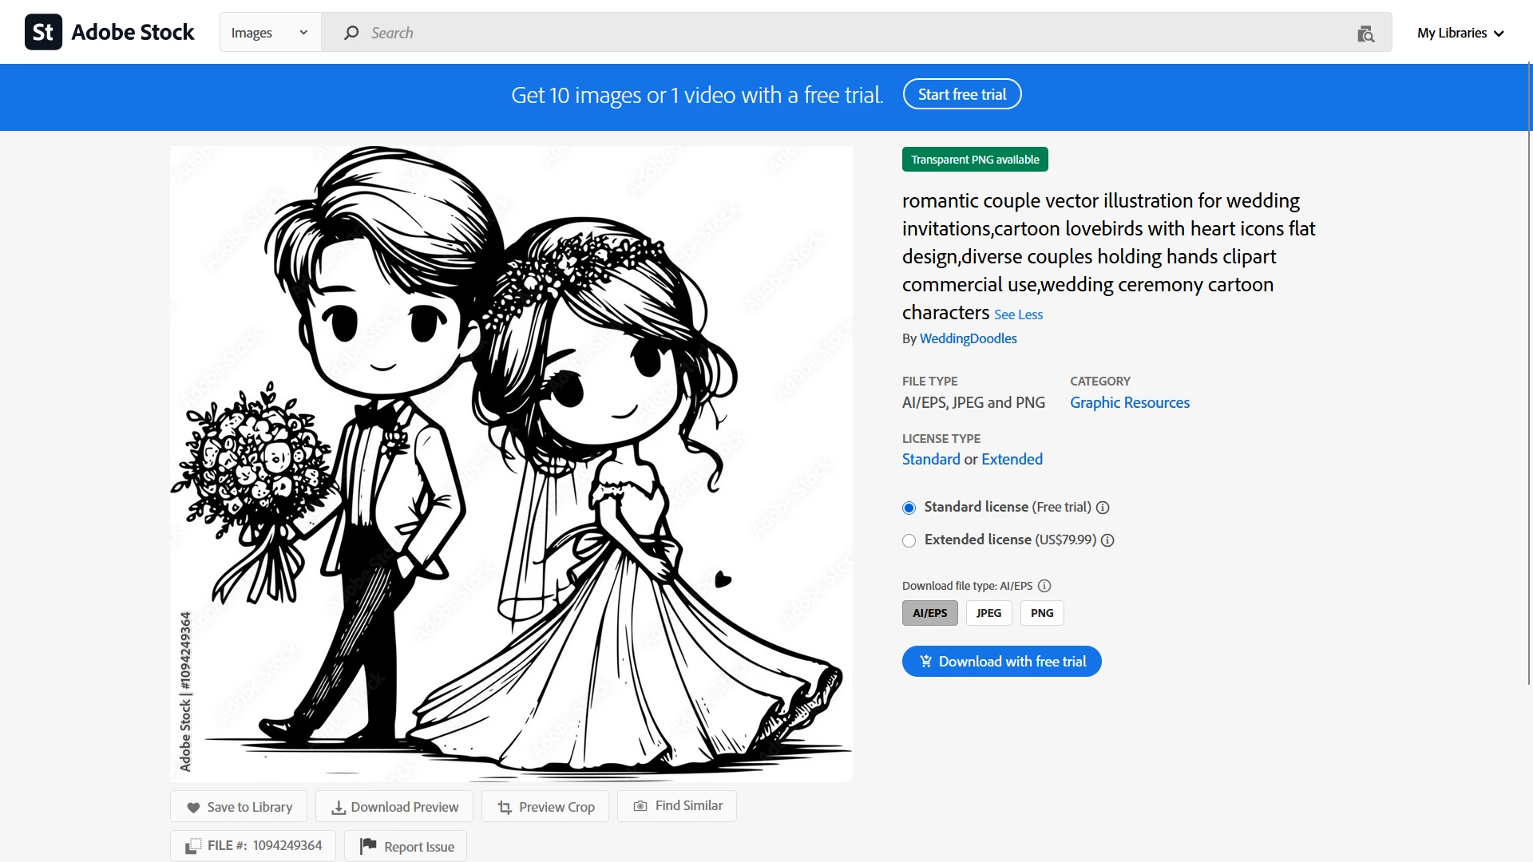Select Extended license radio button
This screenshot has width=1533, height=862.
pos(909,541)
